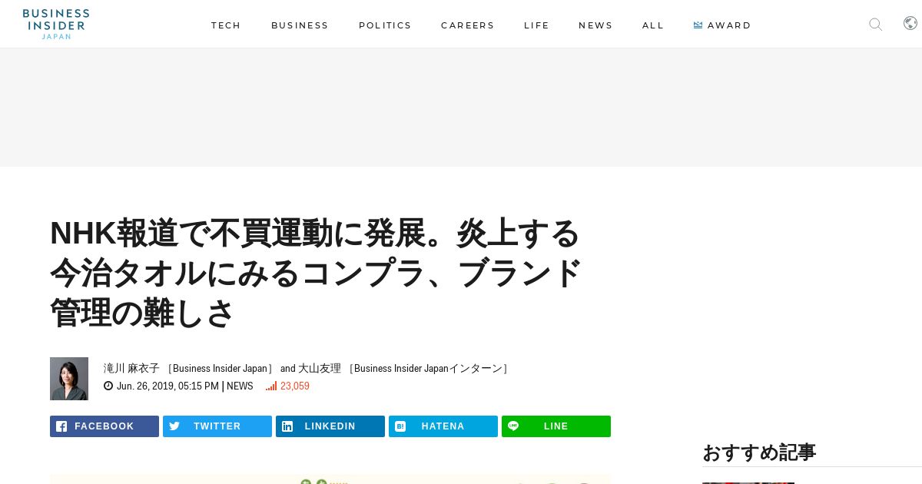Image resolution: width=922 pixels, height=484 pixels.
Task: Open the search magnifier icon
Action: (875, 25)
